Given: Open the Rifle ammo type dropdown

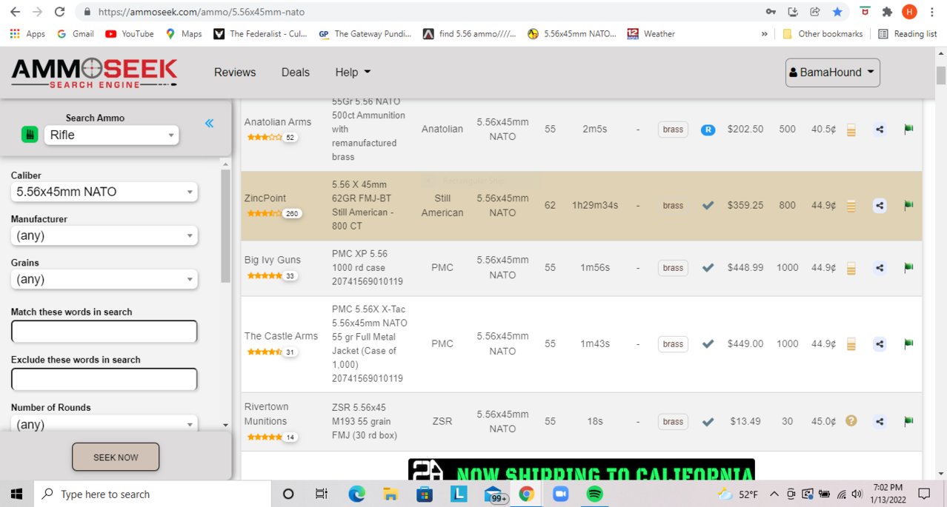Looking at the screenshot, I should click(x=112, y=135).
